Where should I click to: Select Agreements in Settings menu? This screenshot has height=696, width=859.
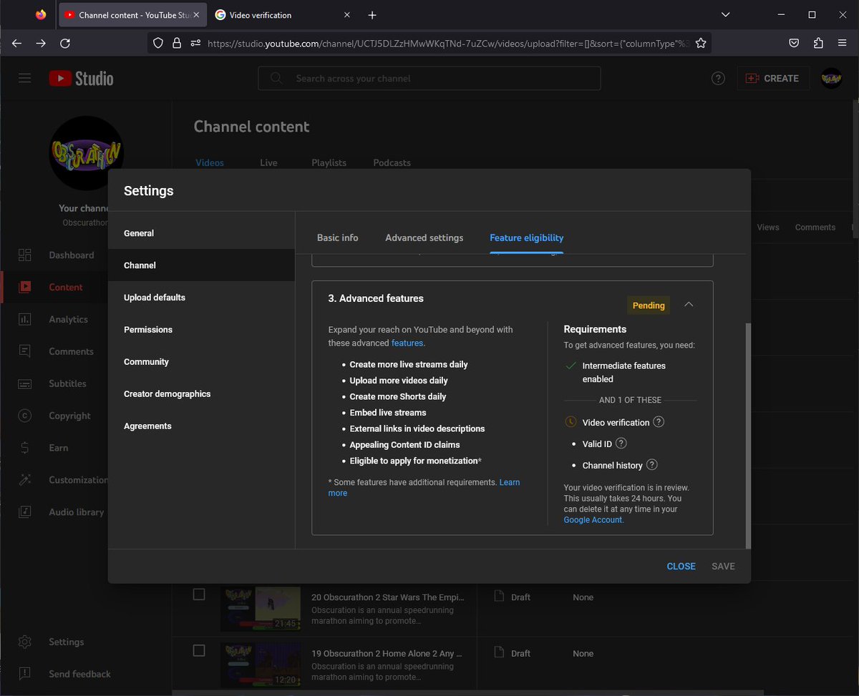[201, 426]
